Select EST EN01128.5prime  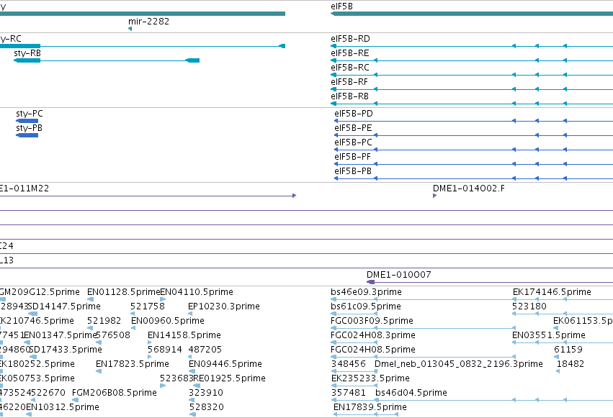point(124,292)
